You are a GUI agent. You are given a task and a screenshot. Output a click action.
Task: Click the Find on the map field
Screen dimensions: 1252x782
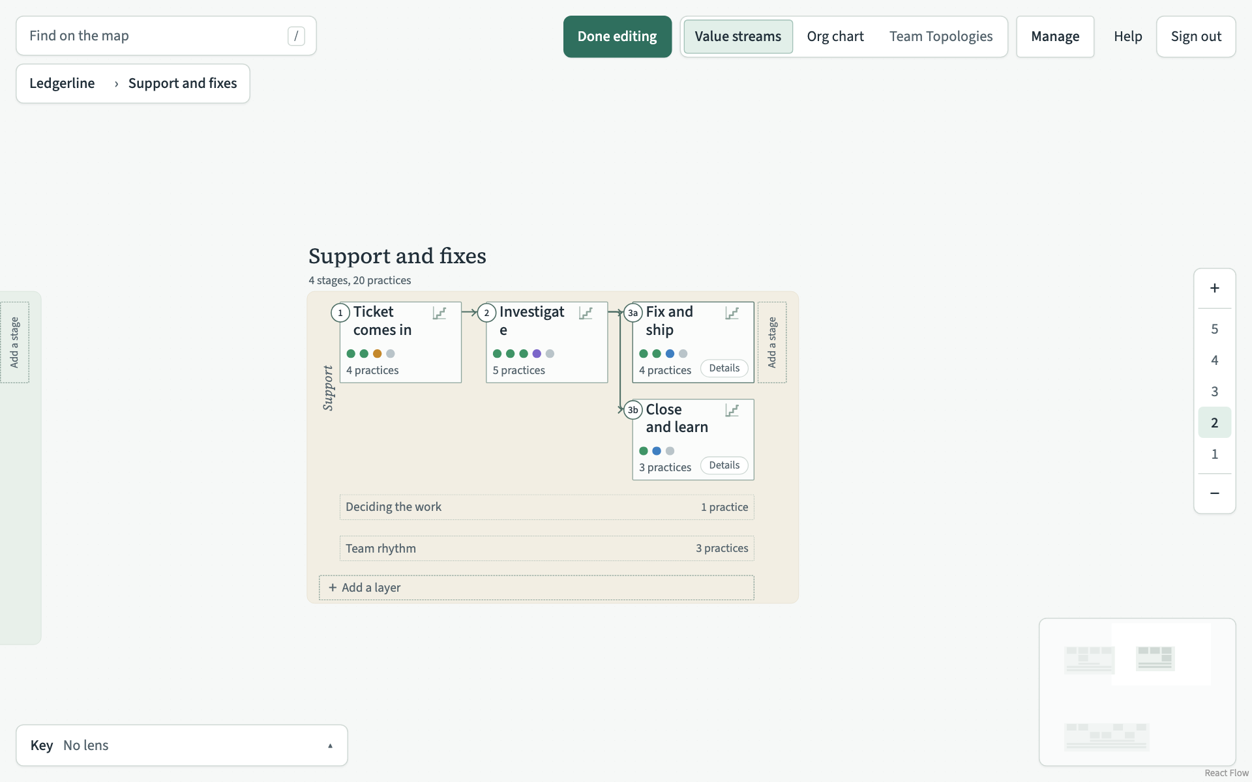[x=166, y=36]
